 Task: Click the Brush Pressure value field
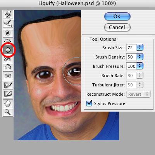tap(131, 66)
